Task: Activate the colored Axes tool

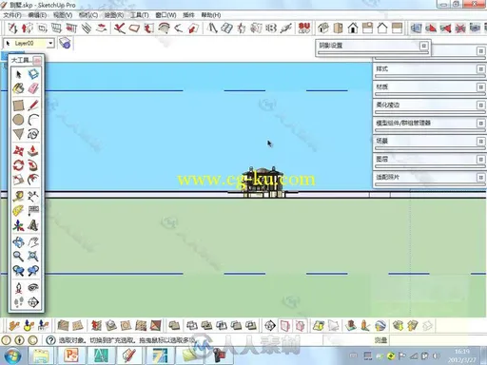Action: pyautogui.click(x=18, y=225)
